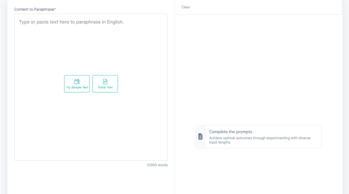Click the toolbar strip right of Clear
This screenshot has height=194, width=349.
(x=266, y=7)
